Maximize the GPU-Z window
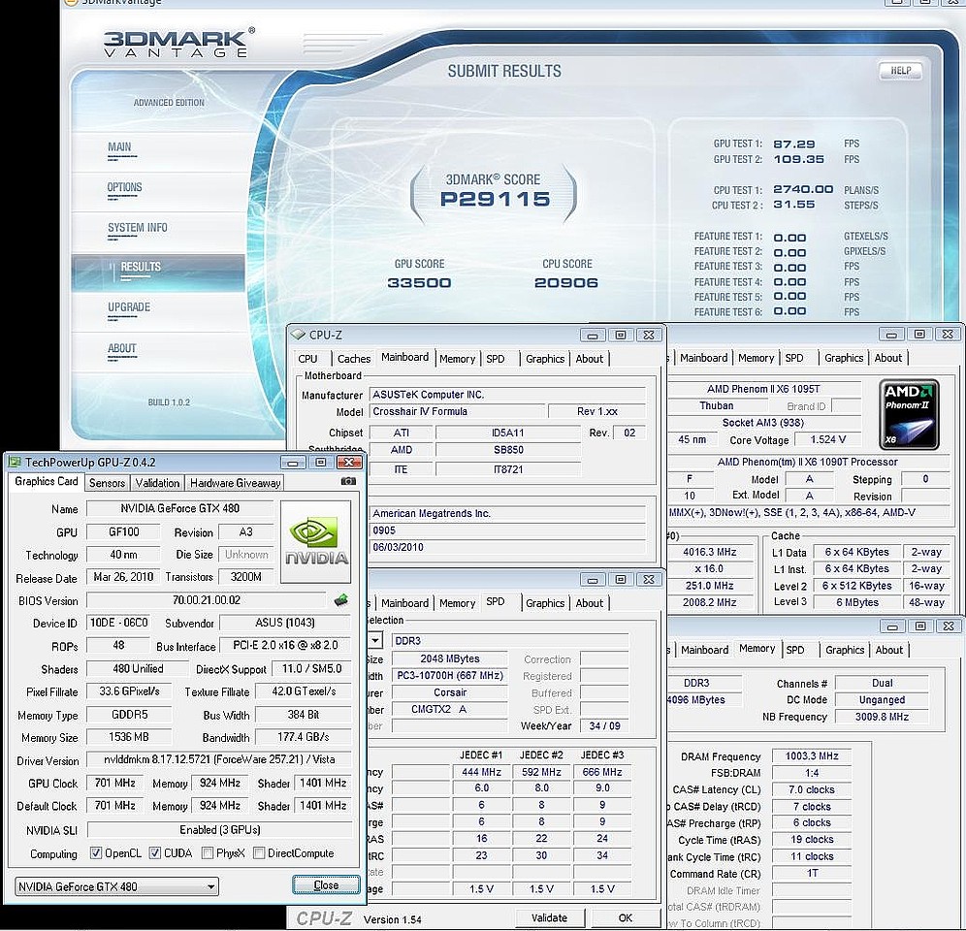Screen dimensions: 966x931 [321, 463]
